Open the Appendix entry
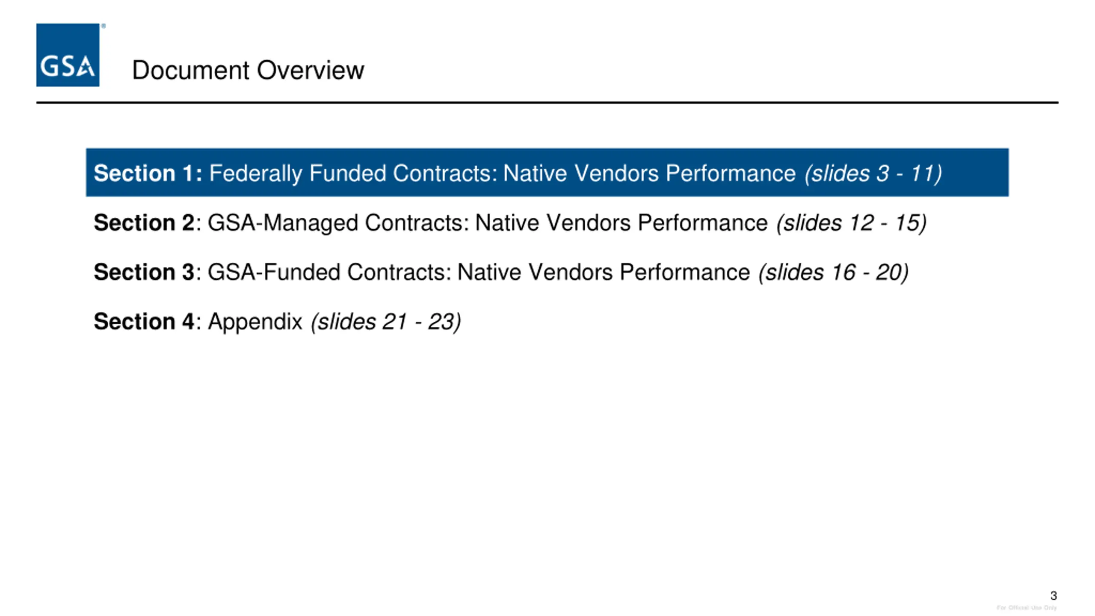Viewport: 1095px width, 616px height. pos(255,321)
